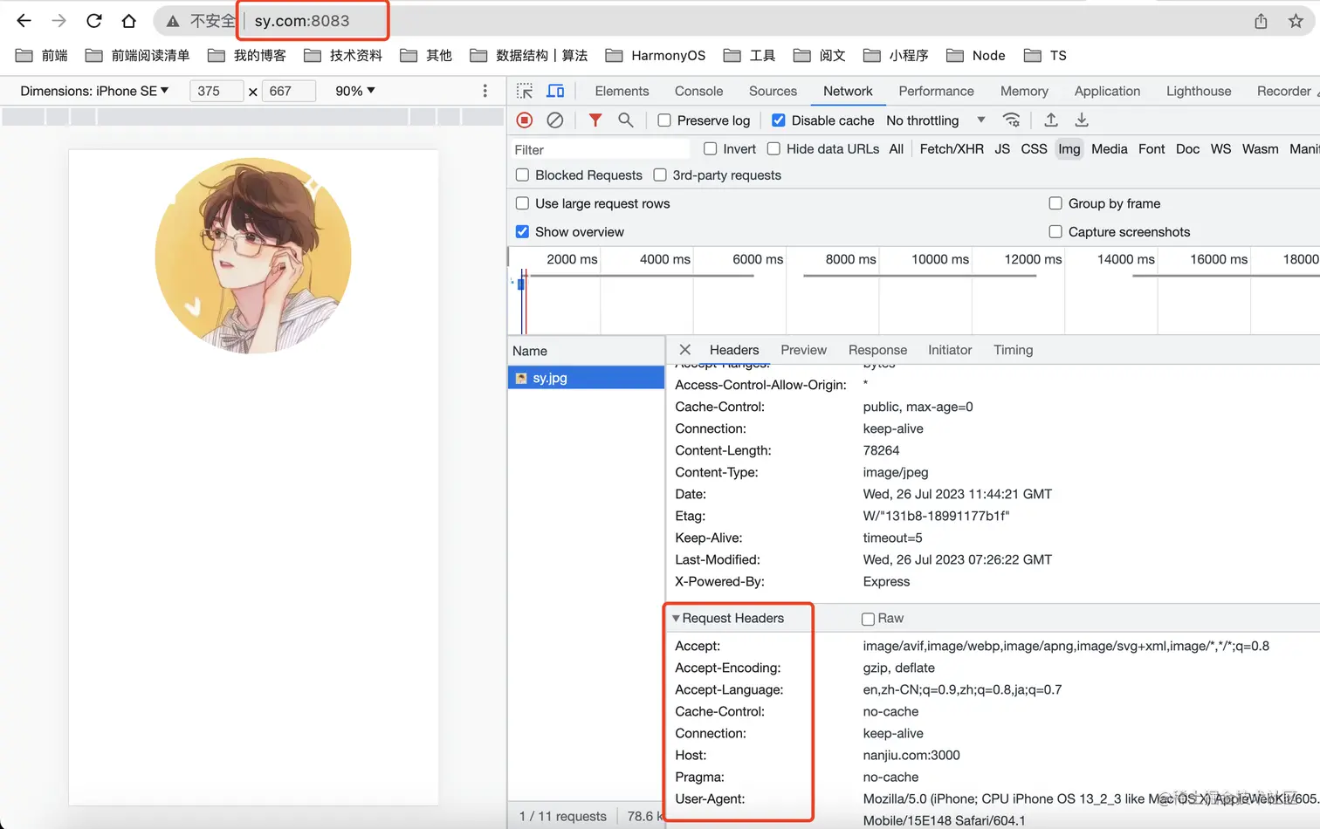
Task: Clear the network log
Action: 555,120
